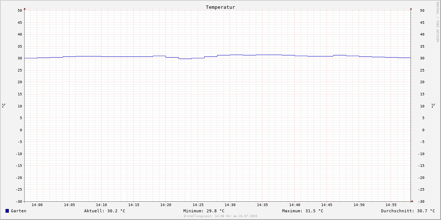Click the left axis label 0
The height and width of the screenshot is (220, 441).
click(x=21, y=130)
